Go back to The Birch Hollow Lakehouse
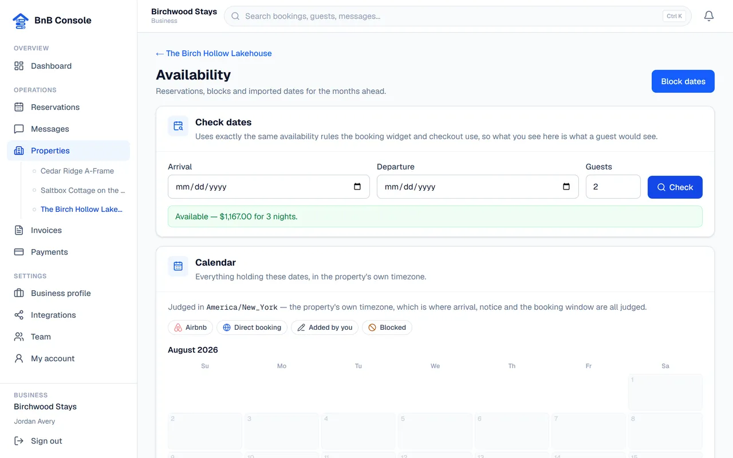The width and height of the screenshot is (733, 458). 214,53
